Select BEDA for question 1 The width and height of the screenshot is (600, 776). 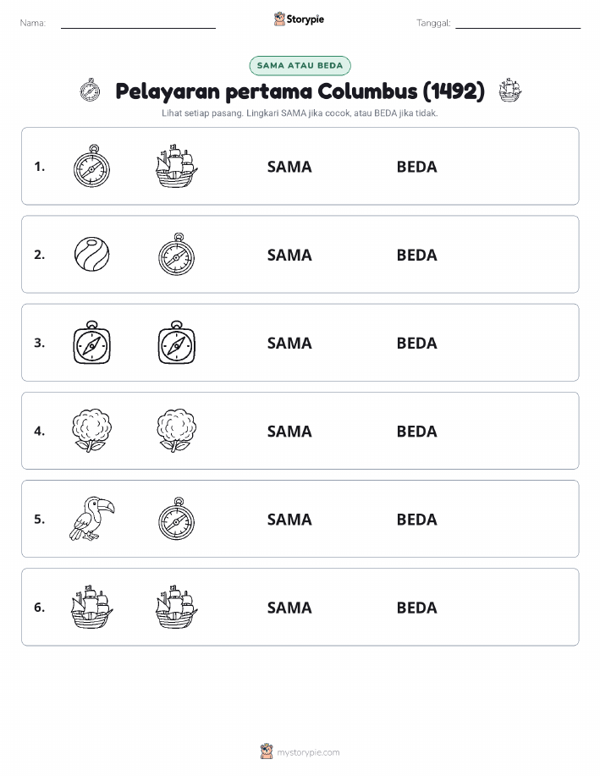coord(417,167)
